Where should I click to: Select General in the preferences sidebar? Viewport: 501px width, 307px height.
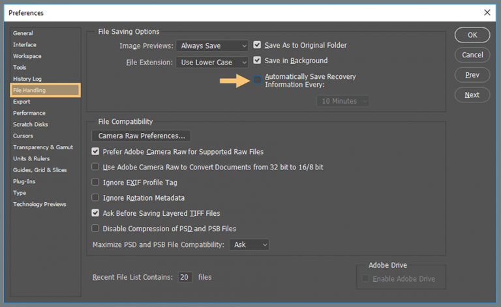[23, 33]
